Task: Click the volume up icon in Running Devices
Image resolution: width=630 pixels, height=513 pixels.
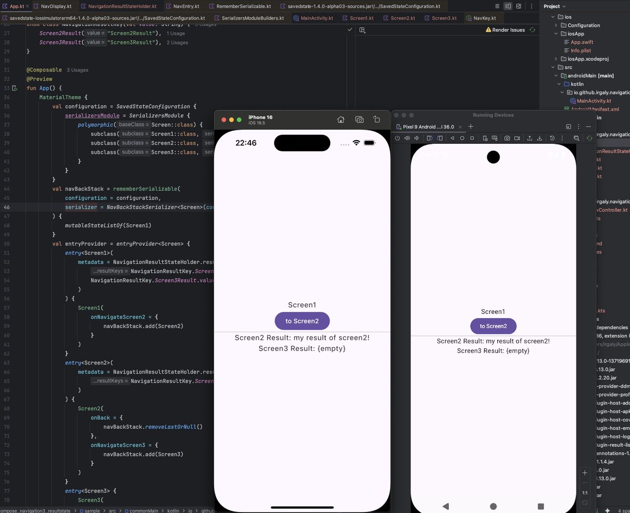Action: pyautogui.click(x=407, y=138)
